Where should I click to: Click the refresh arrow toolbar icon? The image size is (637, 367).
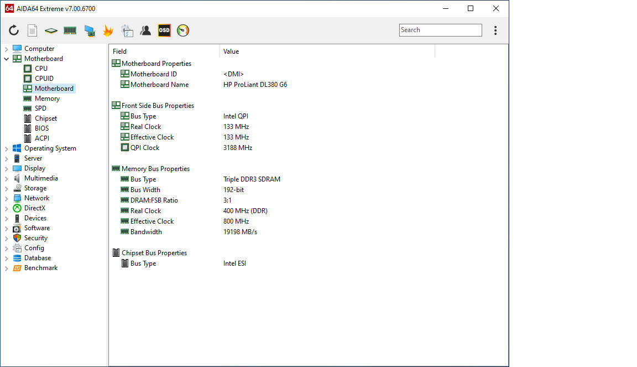pyautogui.click(x=14, y=30)
